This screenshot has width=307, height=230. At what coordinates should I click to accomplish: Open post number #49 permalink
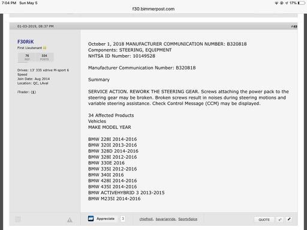point(294,26)
